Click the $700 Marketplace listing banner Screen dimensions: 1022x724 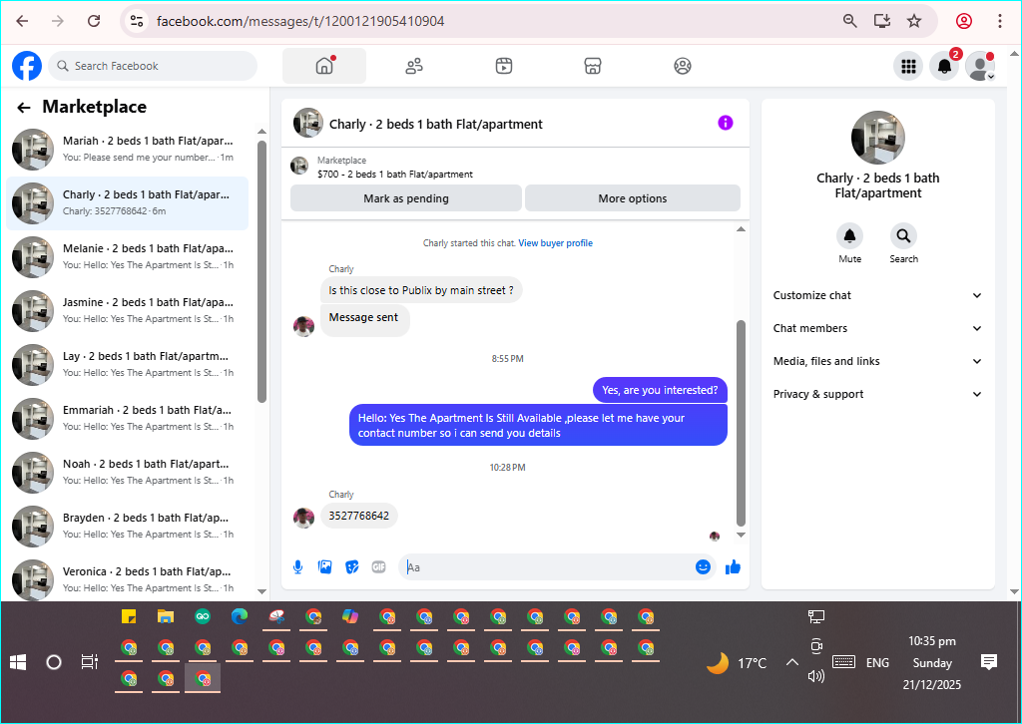pyautogui.click(x=515, y=168)
